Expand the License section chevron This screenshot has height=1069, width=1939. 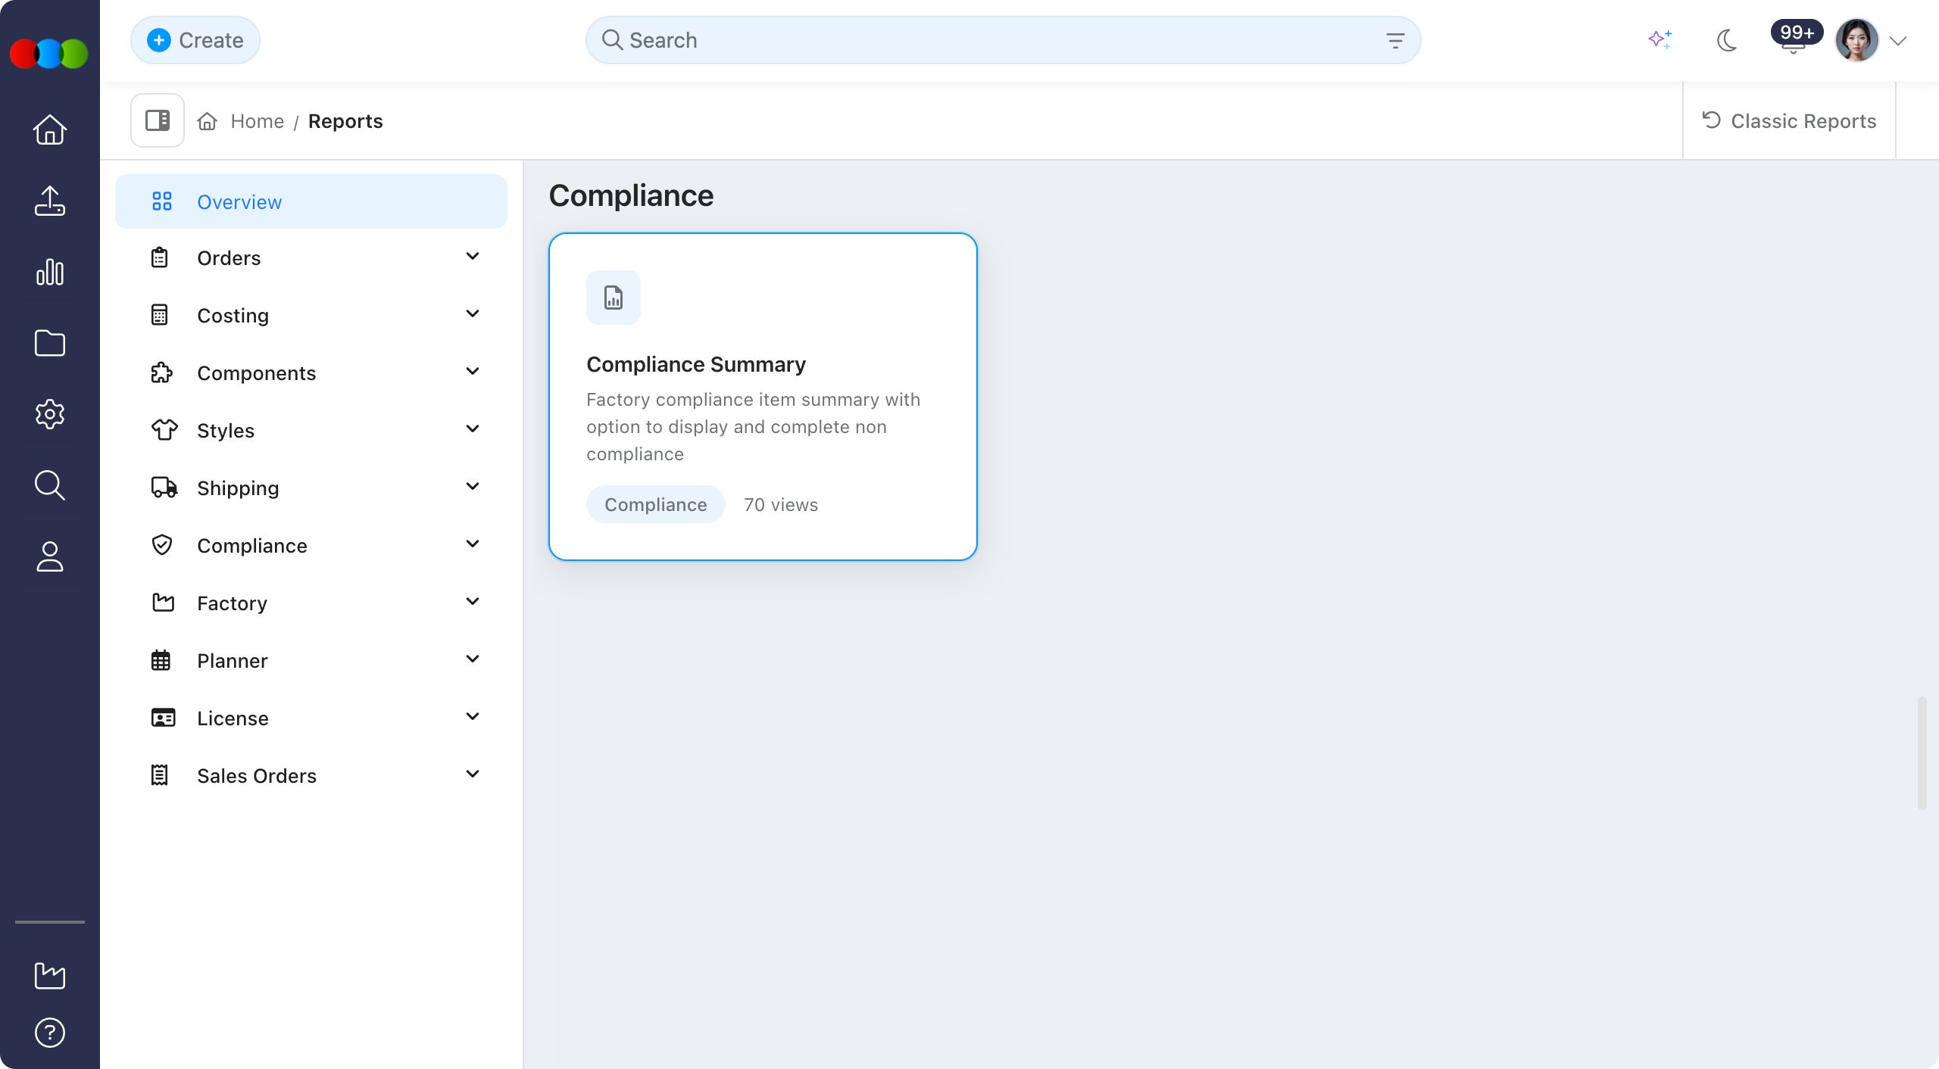click(x=473, y=717)
